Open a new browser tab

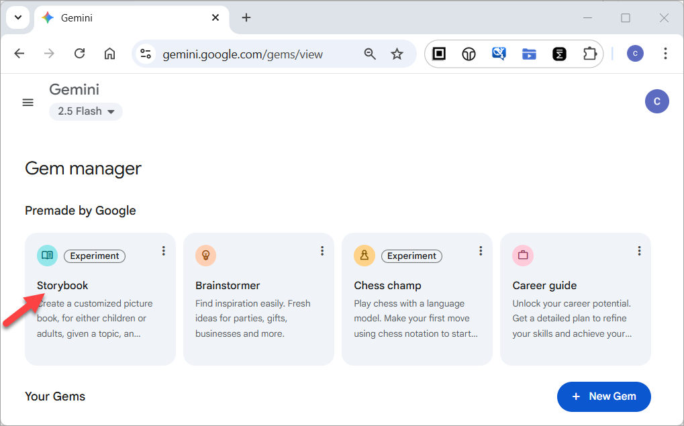point(246,17)
